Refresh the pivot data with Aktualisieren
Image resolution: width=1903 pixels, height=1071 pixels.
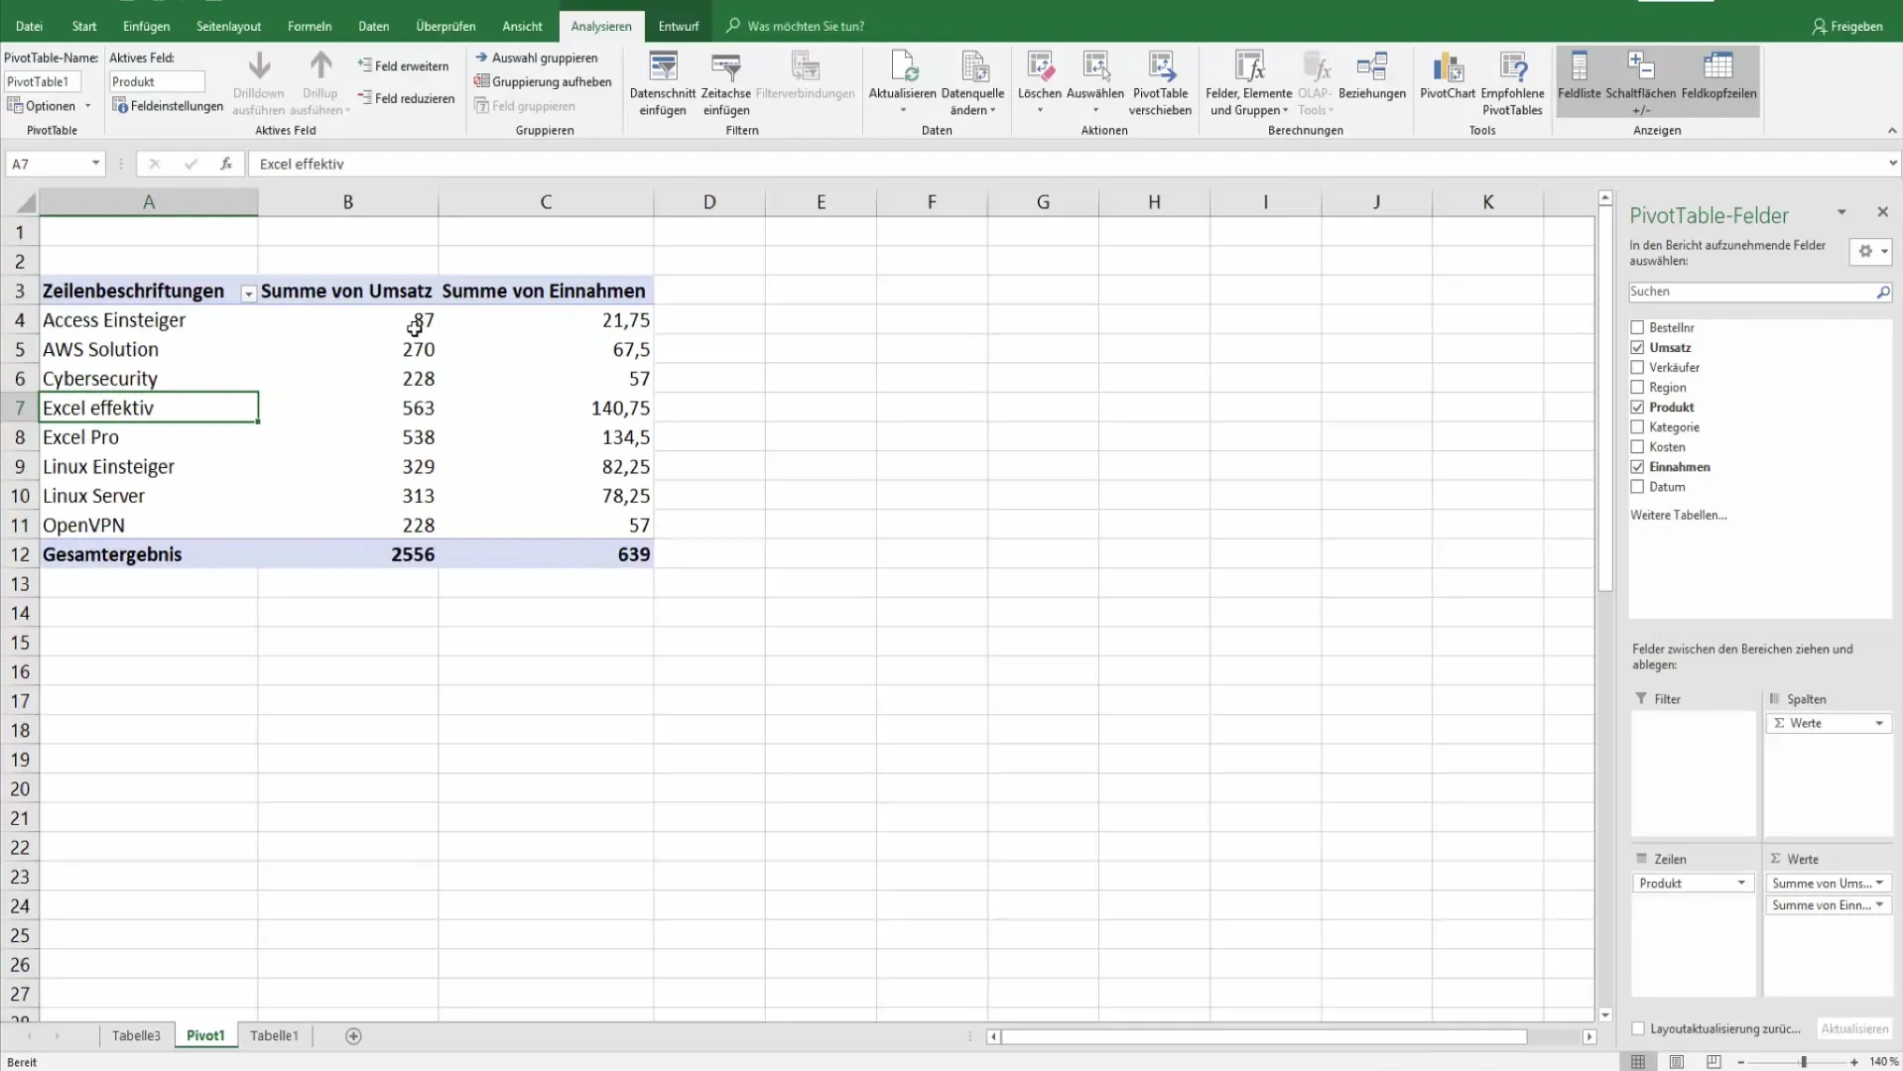tap(902, 84)
